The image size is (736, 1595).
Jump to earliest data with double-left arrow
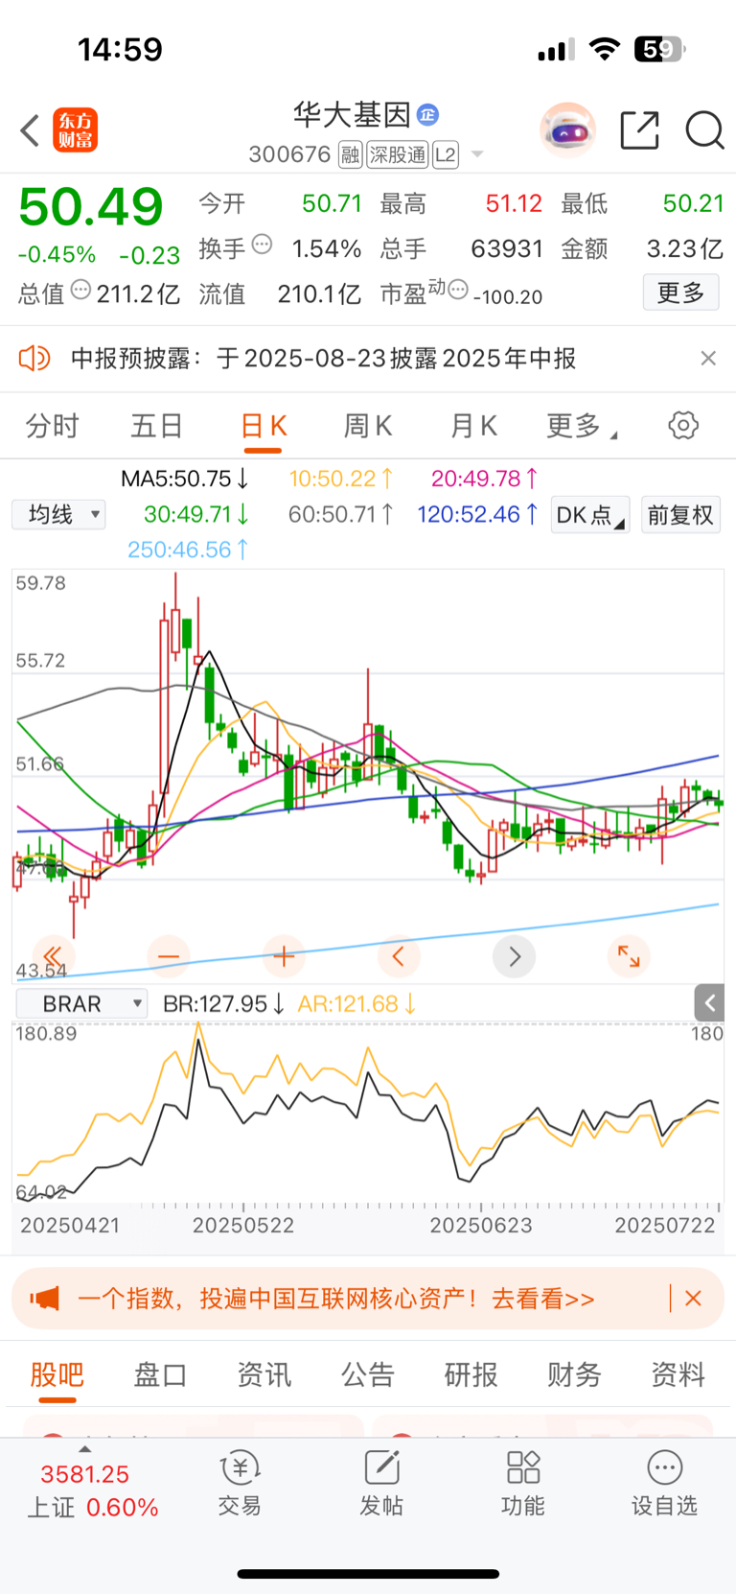point(53,956)
